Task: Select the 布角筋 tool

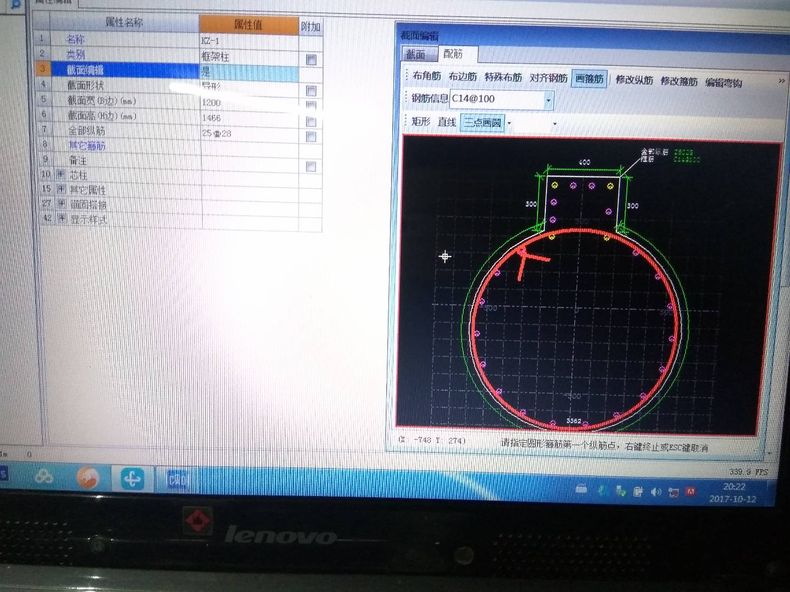Action: point(427,76)
